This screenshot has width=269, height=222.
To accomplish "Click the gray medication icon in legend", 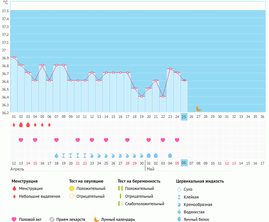I will (x=52, y=219).
